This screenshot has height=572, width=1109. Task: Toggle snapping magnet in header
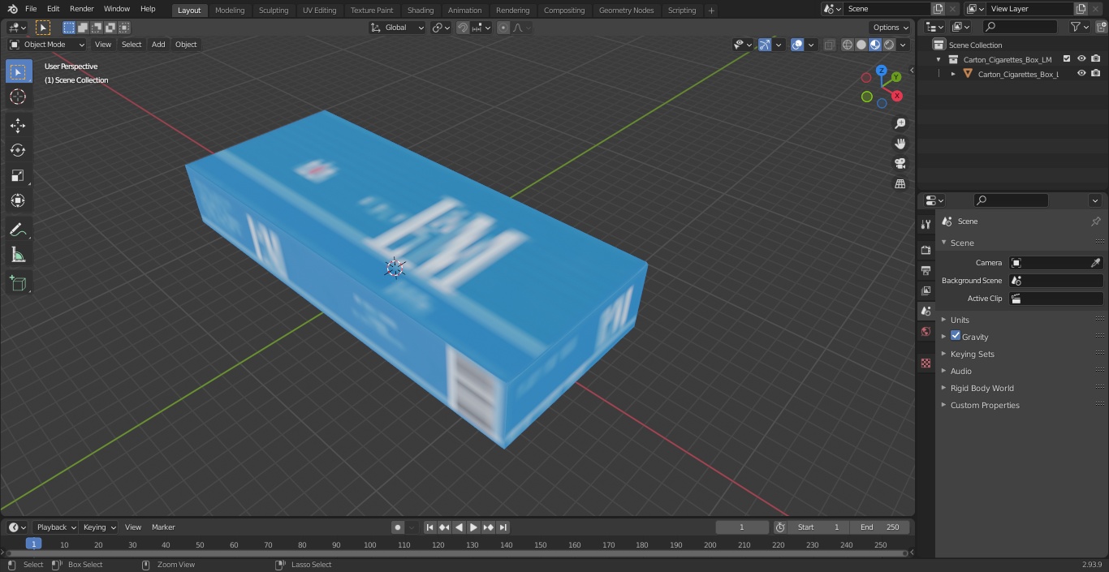pyautogui.click(x=463, y=28)
